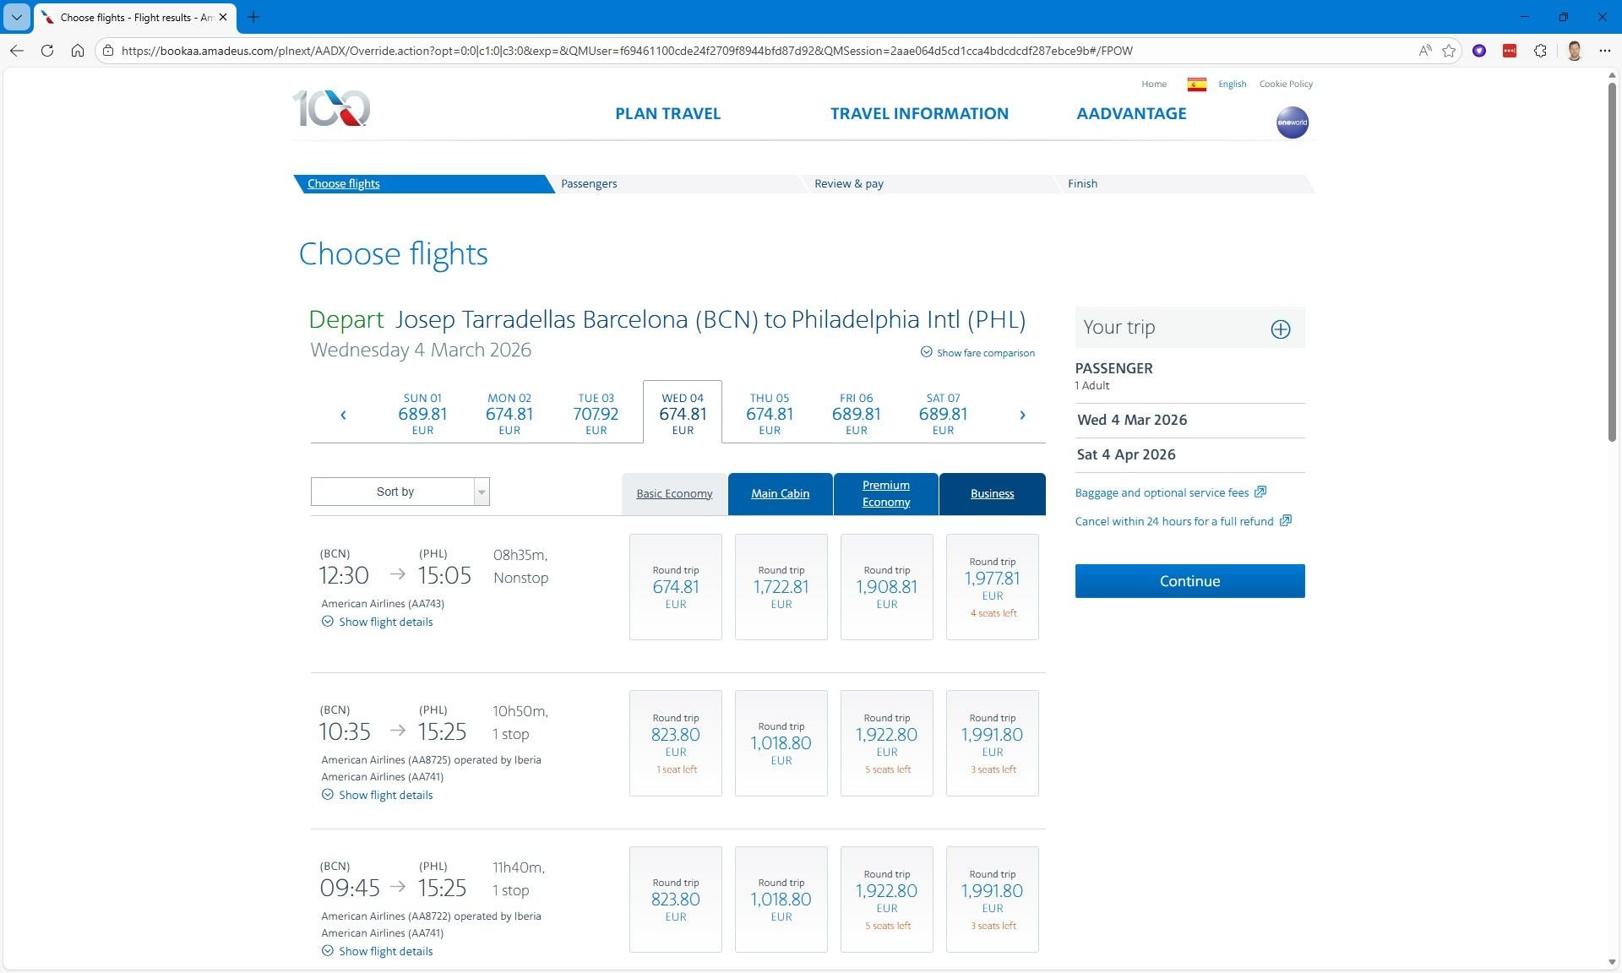This screenshot has height=973, width=1622.
Task: Click the Spanish flag language icon
Action: pos(1195,84)
